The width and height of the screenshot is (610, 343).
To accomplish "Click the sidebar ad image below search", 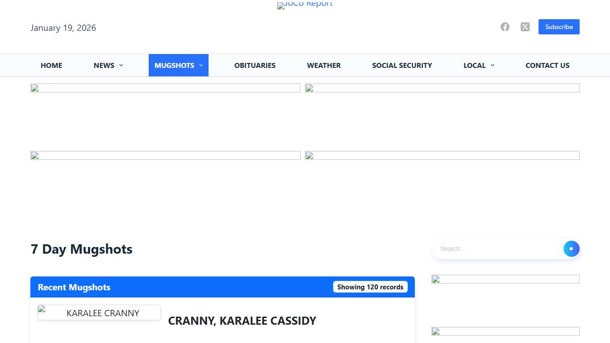I will tap(505, 279).
